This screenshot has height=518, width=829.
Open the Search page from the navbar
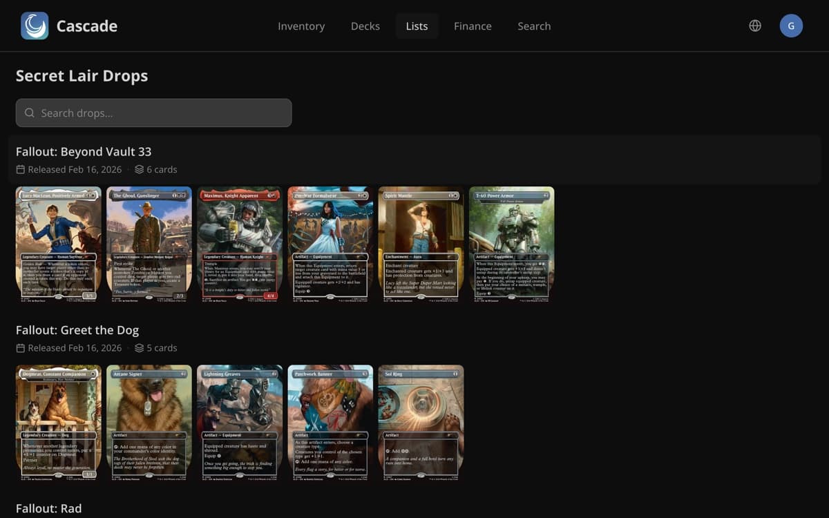534,26
